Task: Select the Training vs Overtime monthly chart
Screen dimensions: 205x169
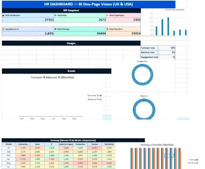Action: 157,157
